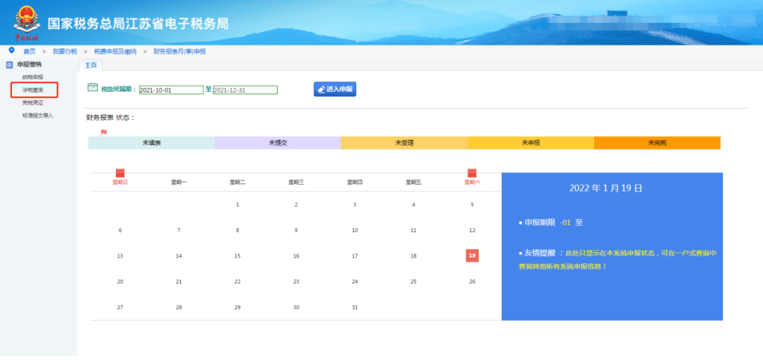
Task: Open 完税凭证 in the sidebar
Action: click(32, 102)
